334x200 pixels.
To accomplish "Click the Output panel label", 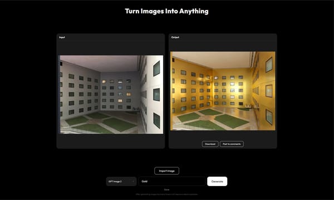I will (x=175, y=37).
